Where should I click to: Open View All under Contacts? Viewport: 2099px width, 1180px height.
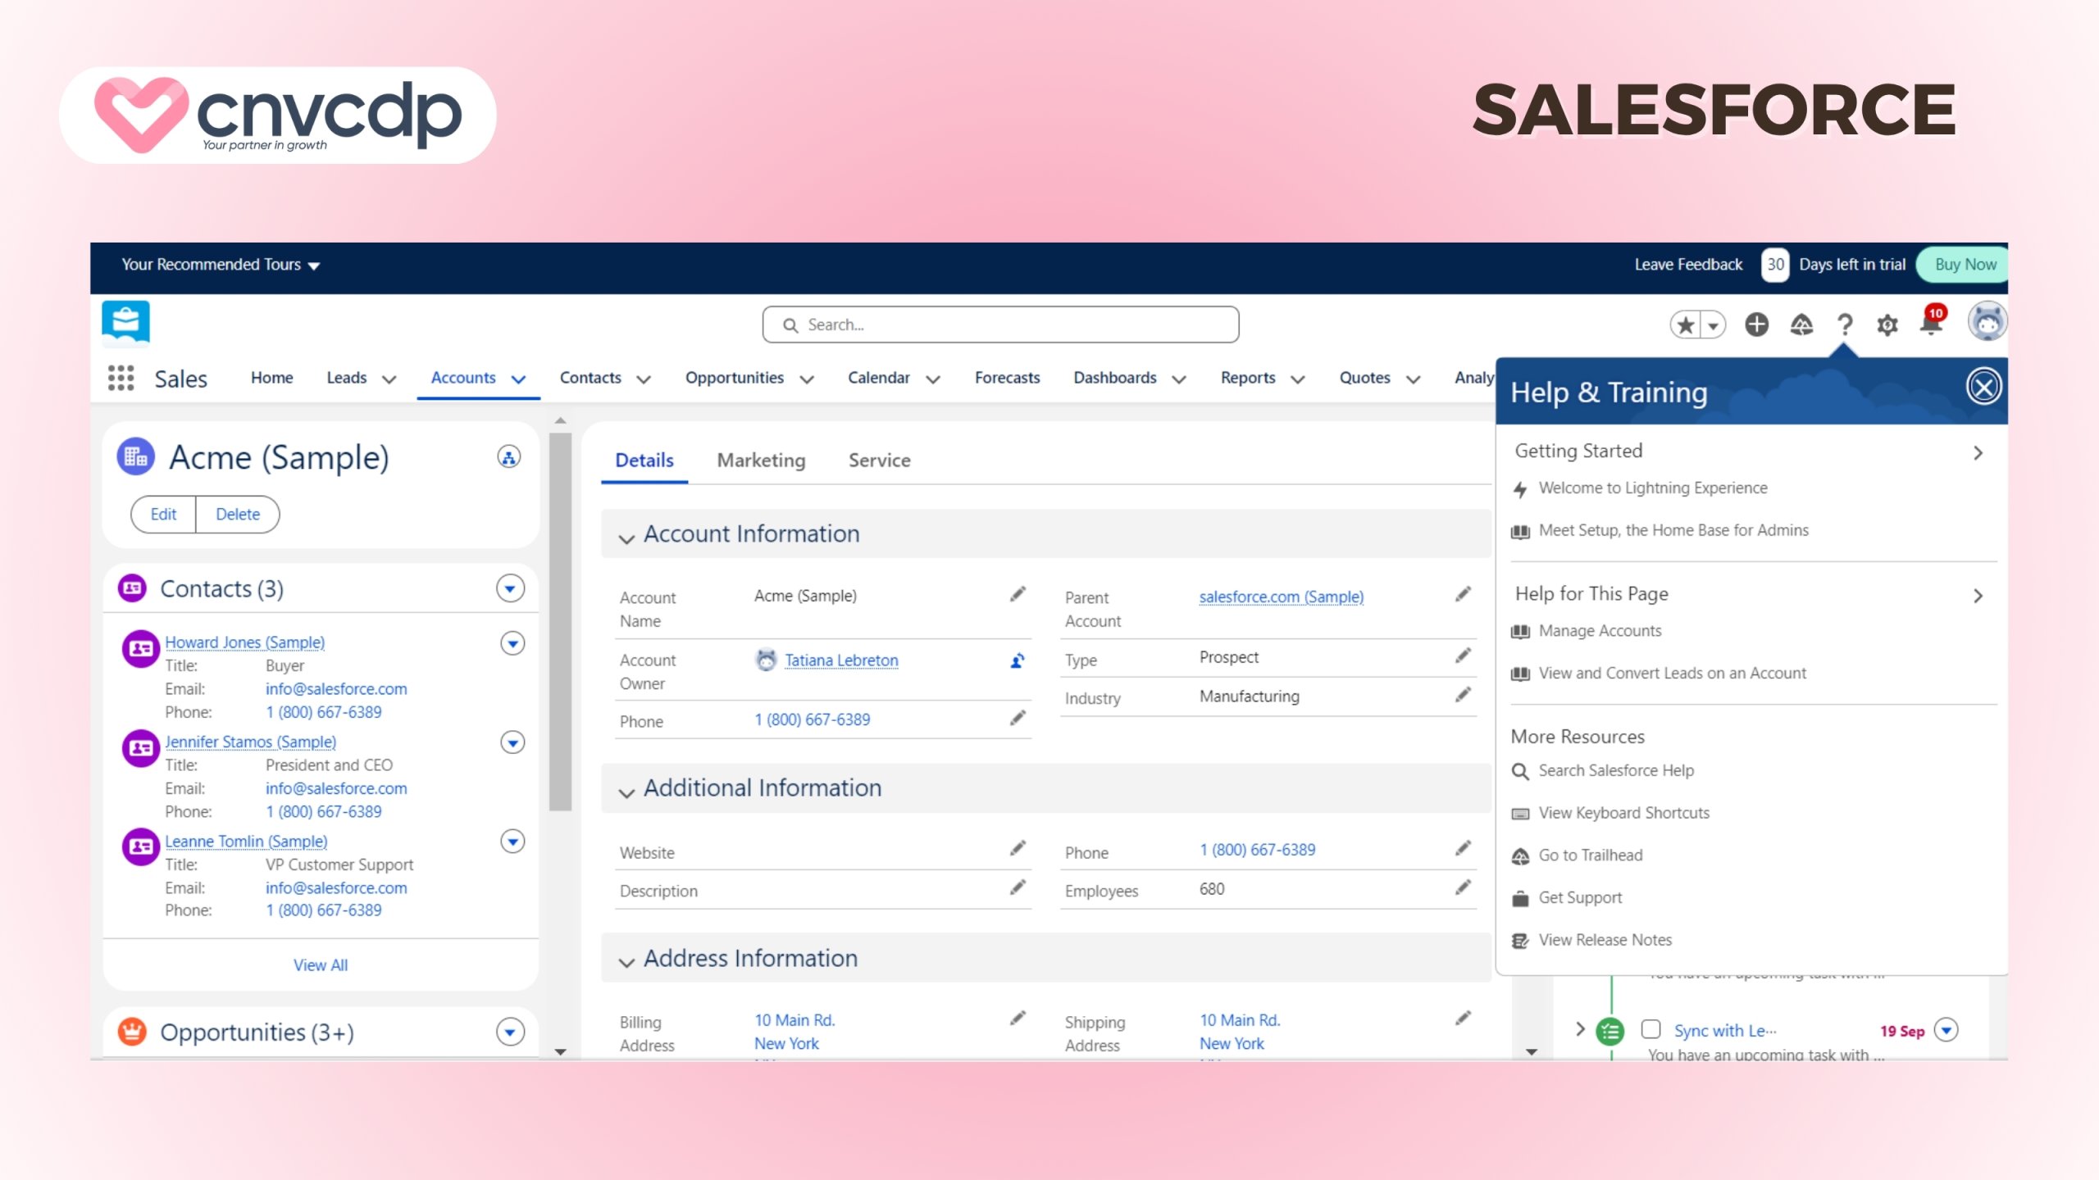point(321,964)
